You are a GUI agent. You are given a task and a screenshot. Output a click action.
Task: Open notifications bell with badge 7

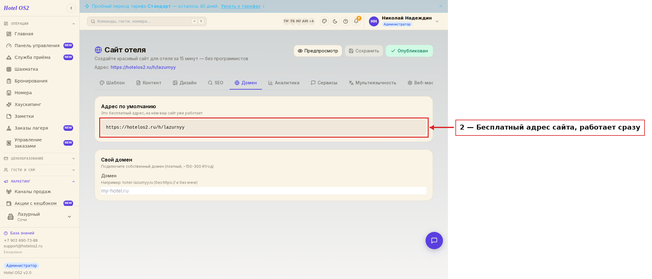pos(356,21)
